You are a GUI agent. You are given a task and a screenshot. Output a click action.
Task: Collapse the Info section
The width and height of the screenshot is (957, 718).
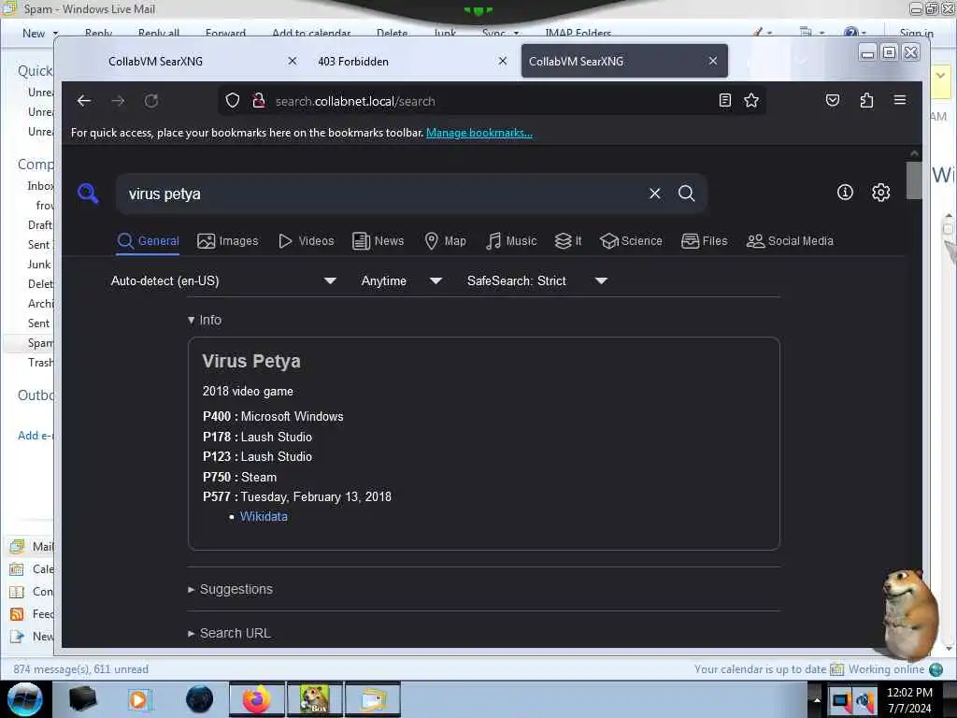[x=205, y=320]
